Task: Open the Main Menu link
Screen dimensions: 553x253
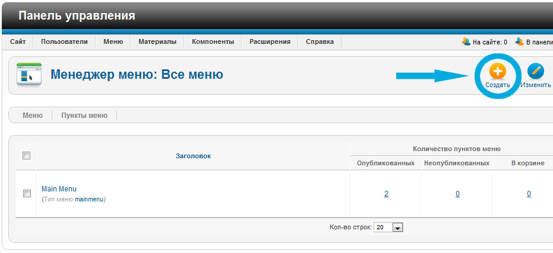Action: point(59,189)
